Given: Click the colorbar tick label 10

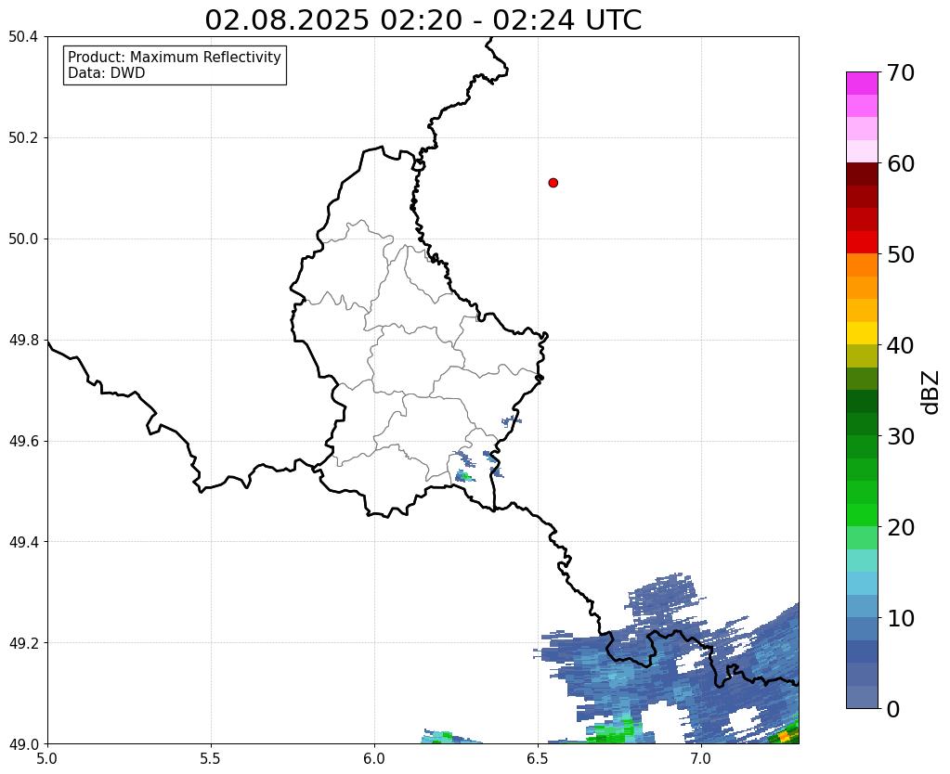Looking at the screenshot, I should pos(901,618).
